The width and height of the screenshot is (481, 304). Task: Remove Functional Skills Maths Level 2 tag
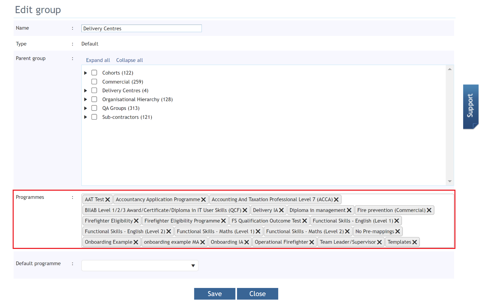click(x=347, y=231)
